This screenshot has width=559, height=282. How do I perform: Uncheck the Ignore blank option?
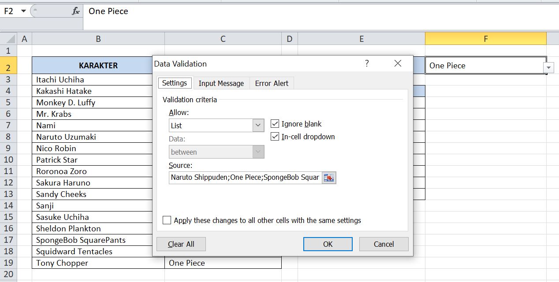point(275,123)
